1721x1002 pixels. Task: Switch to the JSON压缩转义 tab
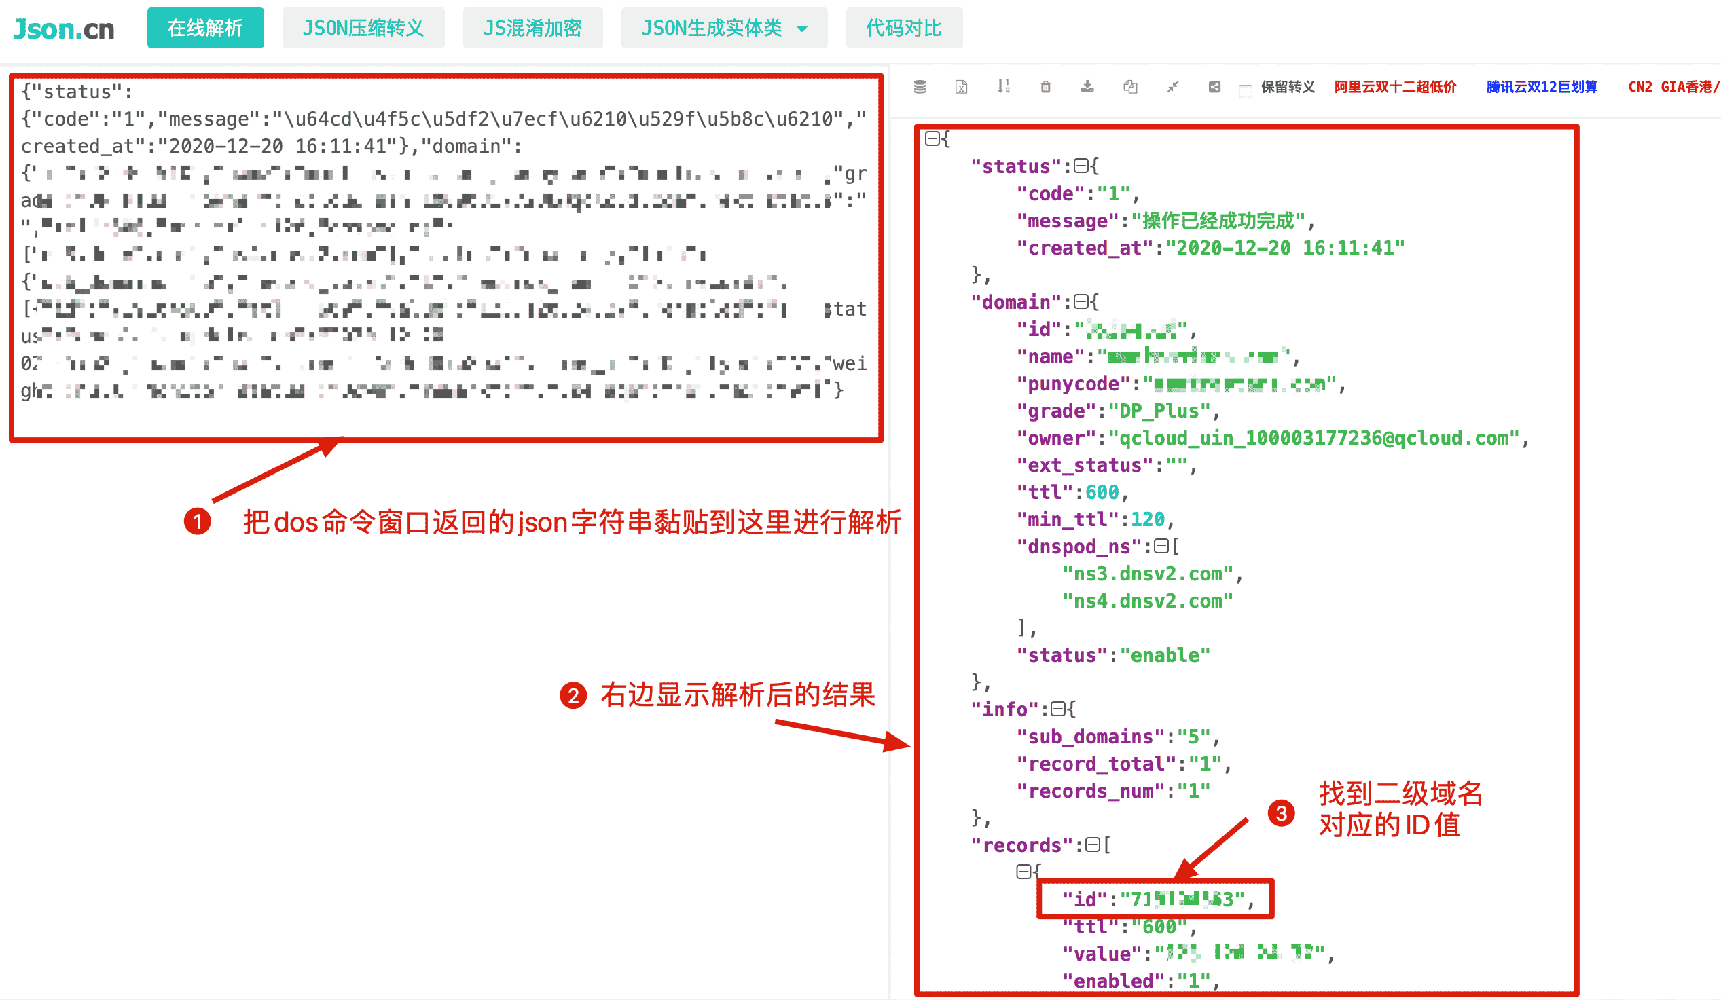pos(363,28)
